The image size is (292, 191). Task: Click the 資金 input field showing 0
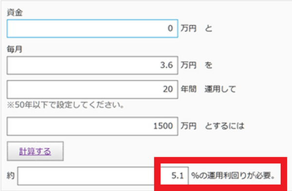[x=92, y=29]
